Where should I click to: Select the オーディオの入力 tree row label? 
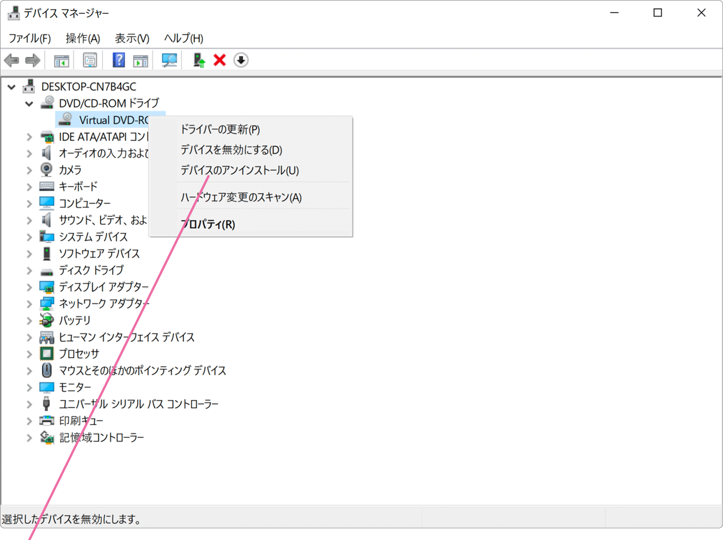(x=103, y=153)
